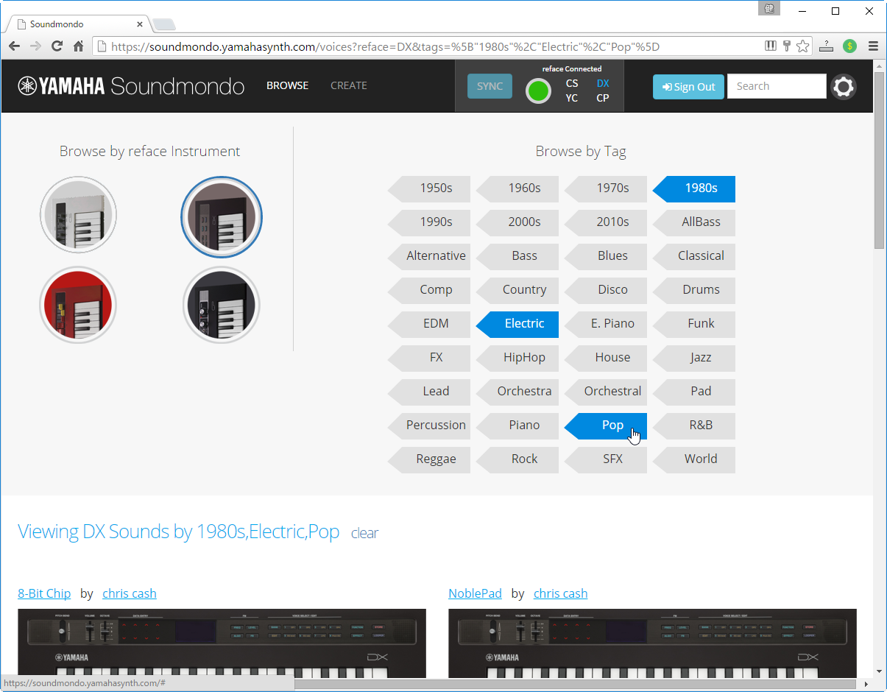Open the browser home page
The height and width of the screenshot is (692, 887).
(78, 46)
